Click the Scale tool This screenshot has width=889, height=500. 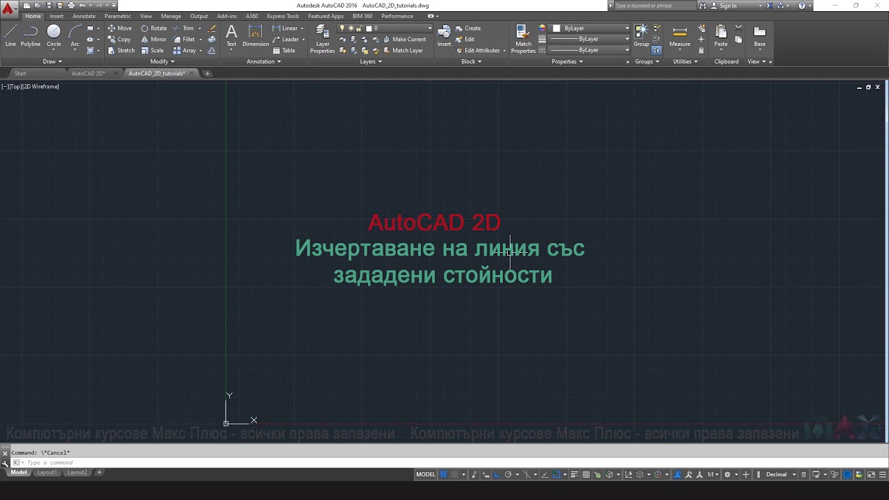(x=153, y=51)
